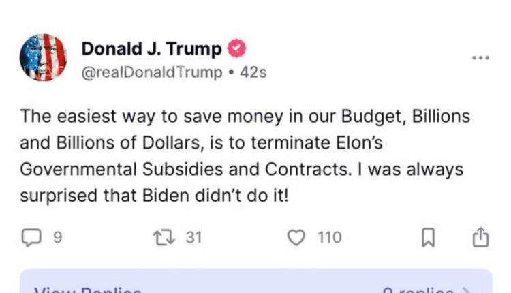The width and height of the screenshot is (511, 293).
Task: Click the reply speech bubble icon
Action: point(32,237)
